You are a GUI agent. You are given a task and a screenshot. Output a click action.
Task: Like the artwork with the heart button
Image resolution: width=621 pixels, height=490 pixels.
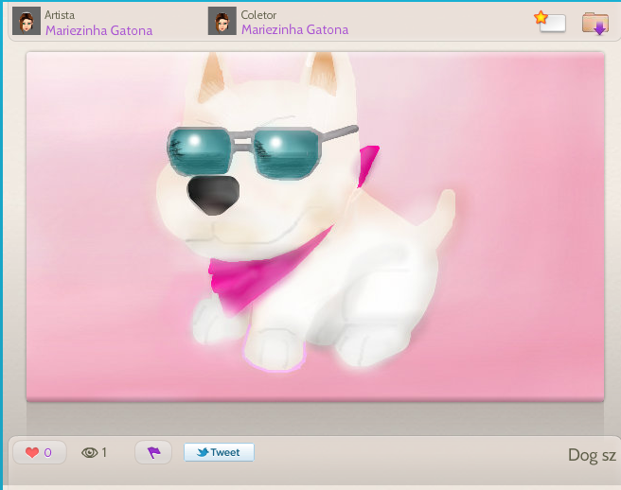click(x=32, y=453)
